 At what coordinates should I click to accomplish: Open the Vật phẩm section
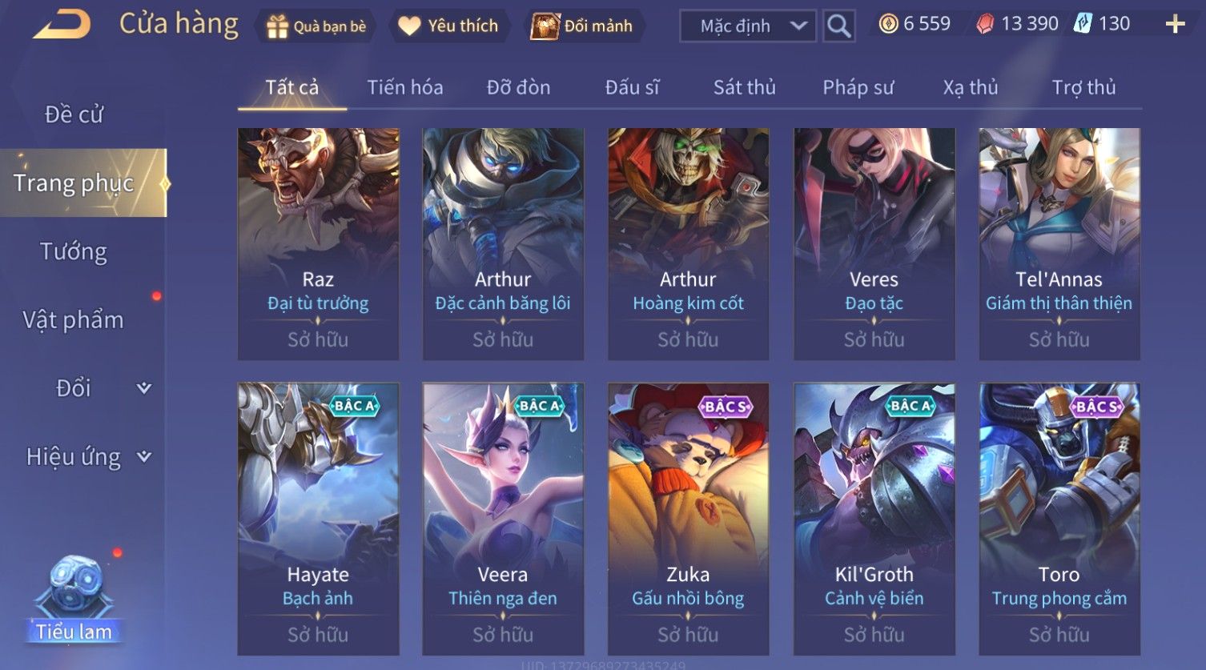pos(74,320)
